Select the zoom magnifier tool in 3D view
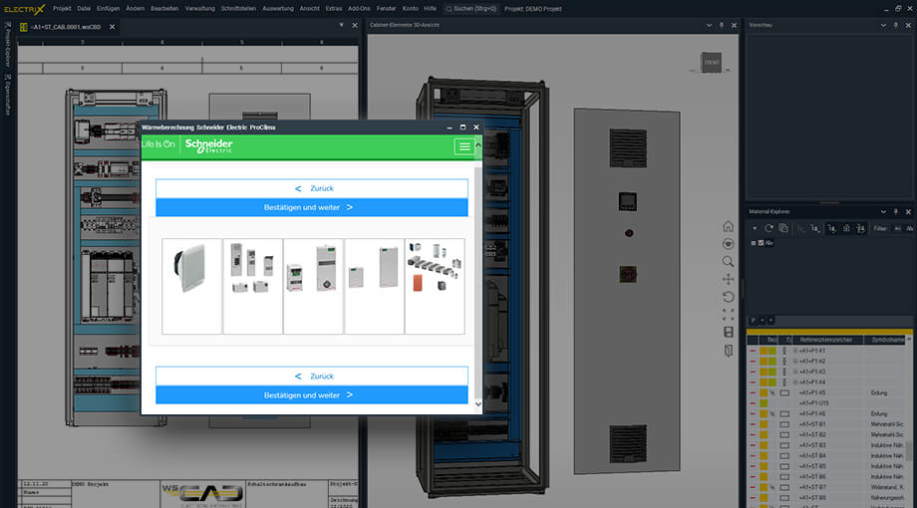917x508 pixels. 729,261
